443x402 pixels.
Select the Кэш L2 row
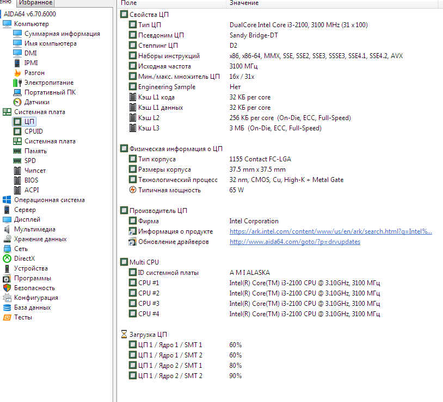(x=239, y=118)
